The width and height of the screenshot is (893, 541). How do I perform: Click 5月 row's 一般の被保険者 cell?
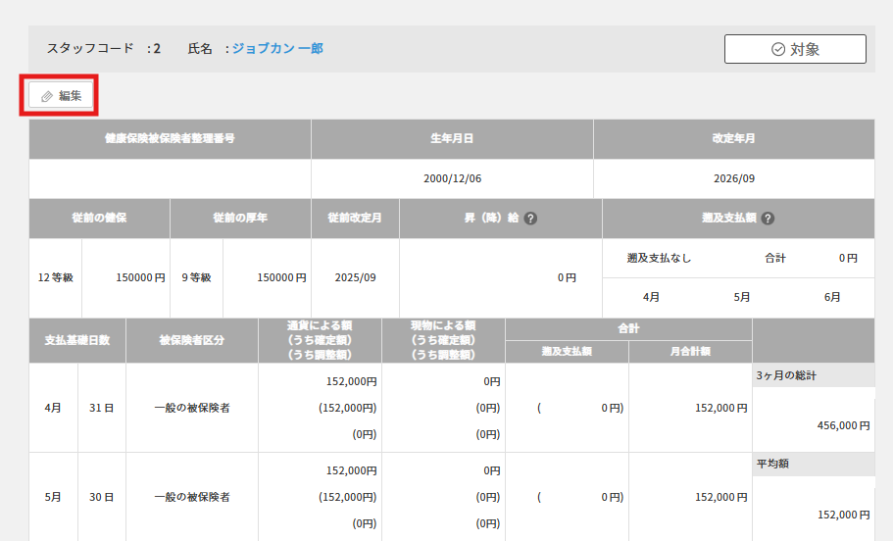192,497
